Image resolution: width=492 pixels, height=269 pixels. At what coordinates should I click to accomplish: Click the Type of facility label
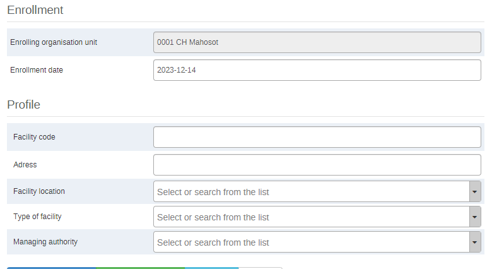[x=37, y=217]
